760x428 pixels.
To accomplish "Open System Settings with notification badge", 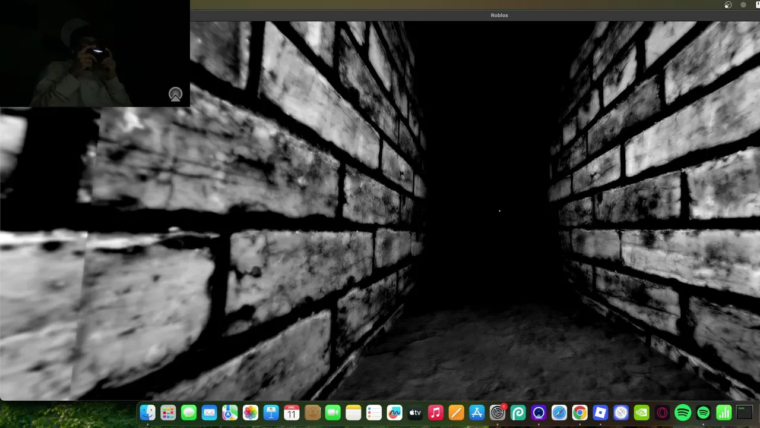I will pyautogui.click(x=498, y=413).
